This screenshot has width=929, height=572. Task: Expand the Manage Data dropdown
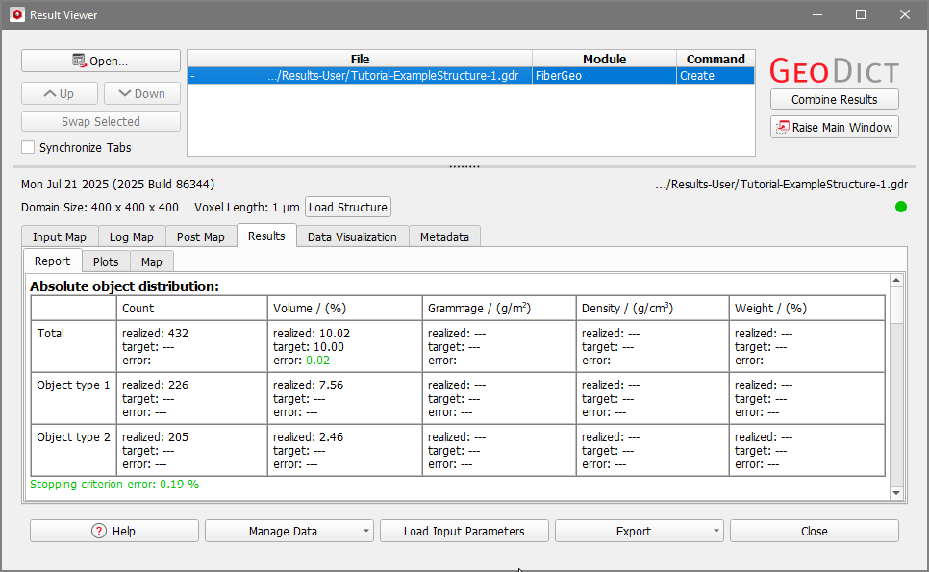click(289, 531)
